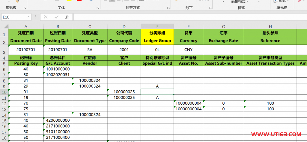Open the 剪贴板 clipboard dialog launcher
Image resolution: width=307 pixels, height=142 pixels.
(25, 8)
